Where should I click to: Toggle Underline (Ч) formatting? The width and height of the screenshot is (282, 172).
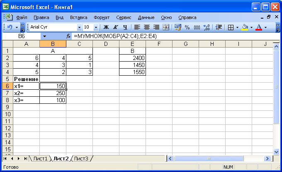coord(125,27)
